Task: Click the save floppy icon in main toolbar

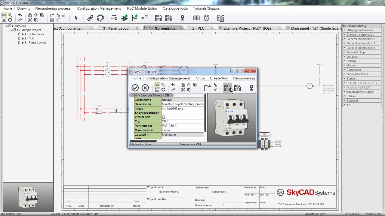Action: (x=158, y=18)
